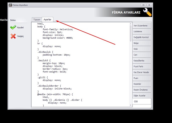The height and width of the screenshot is (123, 172).
Task: Click the Firma Ayarları window title icon
Action: tap(10, 5)
